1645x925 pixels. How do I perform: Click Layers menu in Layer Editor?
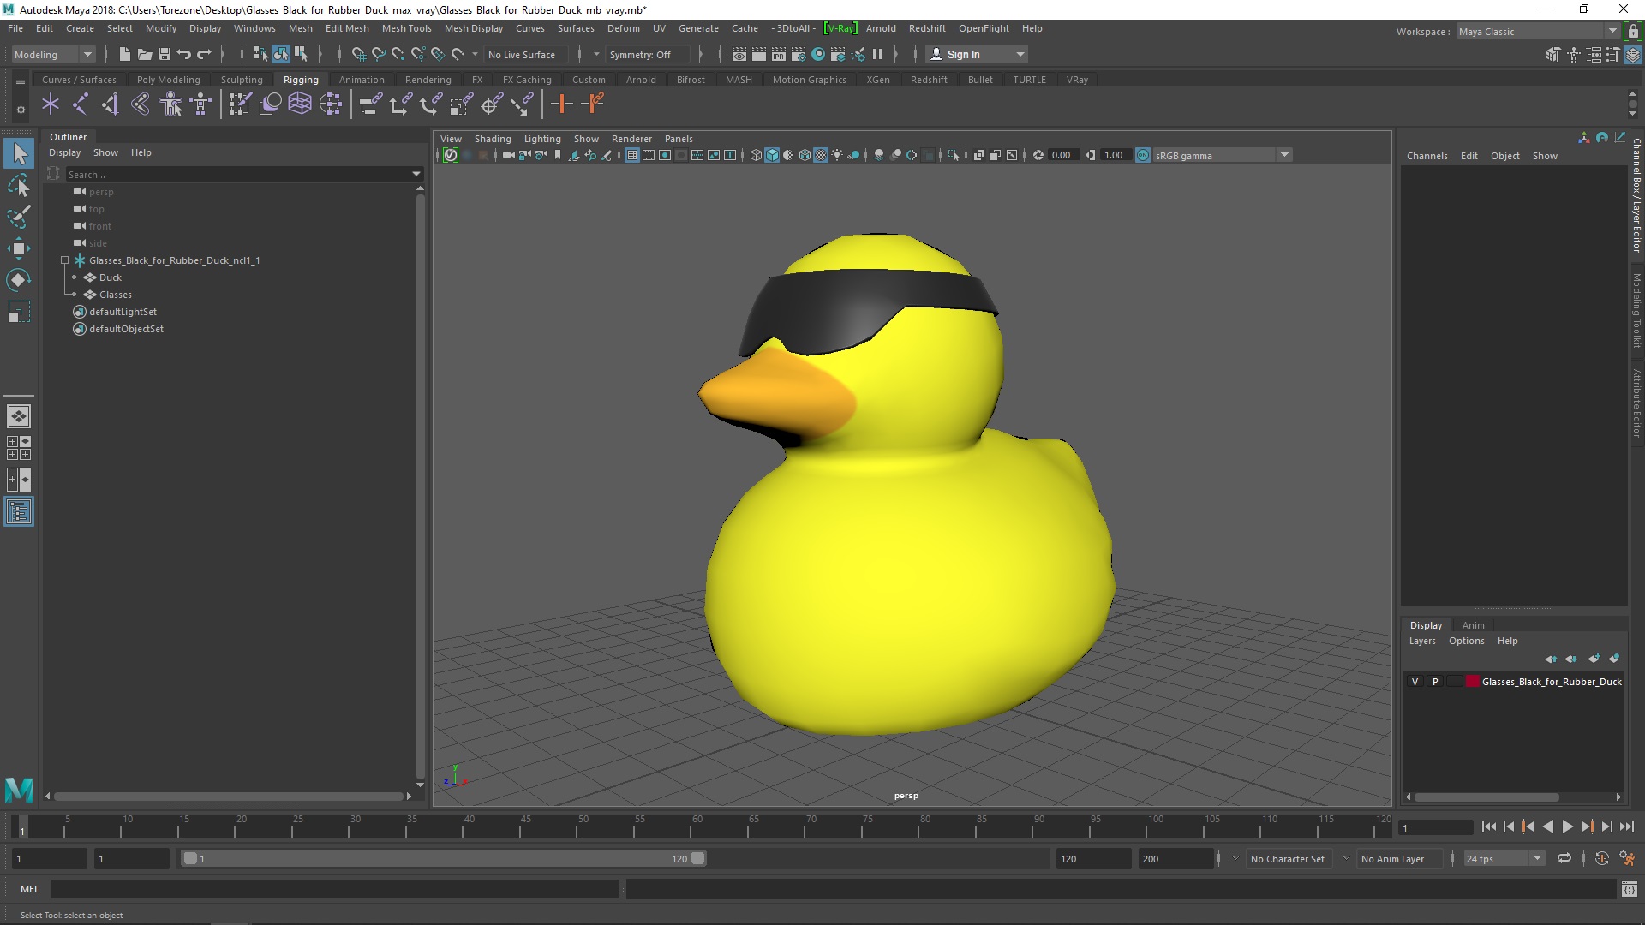(x=1422, y=641)
